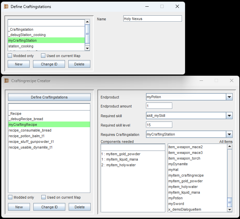Expand the Required skill dropdown
Viewport: 240px width, 219px height.
pos(229,116)
